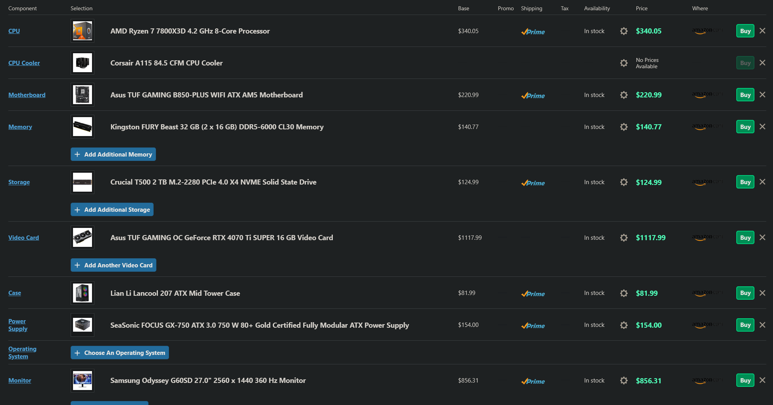Click Add Additional Storage button

(112, 209)
